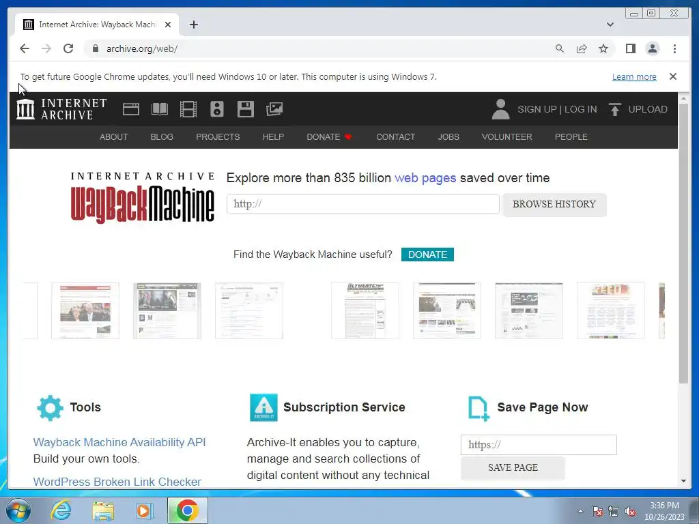Open the JOBS menu item
This screenshot has width=699, height=524.
[448, 136]
